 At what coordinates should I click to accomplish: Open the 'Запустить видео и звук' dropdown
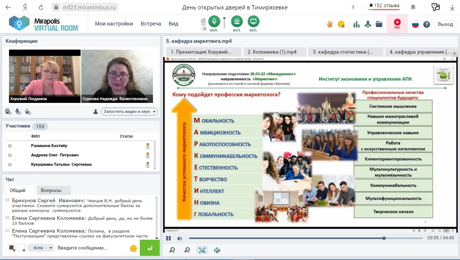coord(129,111)
